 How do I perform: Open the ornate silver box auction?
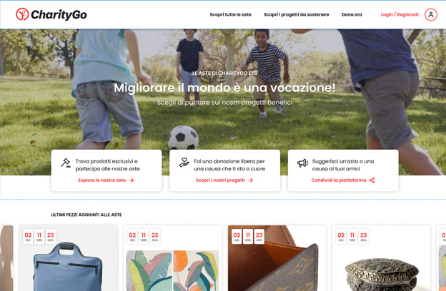pyautogui.click(x=382, y=258)
